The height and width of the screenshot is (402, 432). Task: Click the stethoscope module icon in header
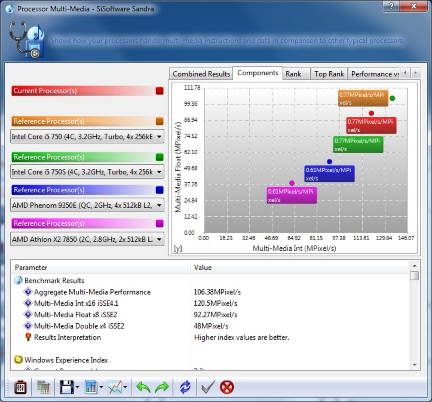26,40
